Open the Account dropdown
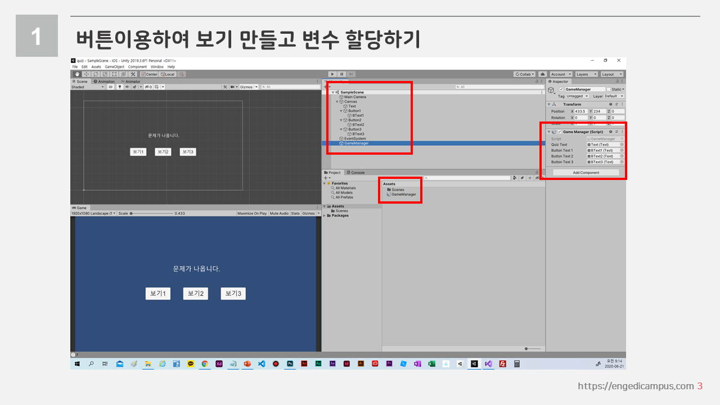Screen dimensions: 720x405 [561, 74]
